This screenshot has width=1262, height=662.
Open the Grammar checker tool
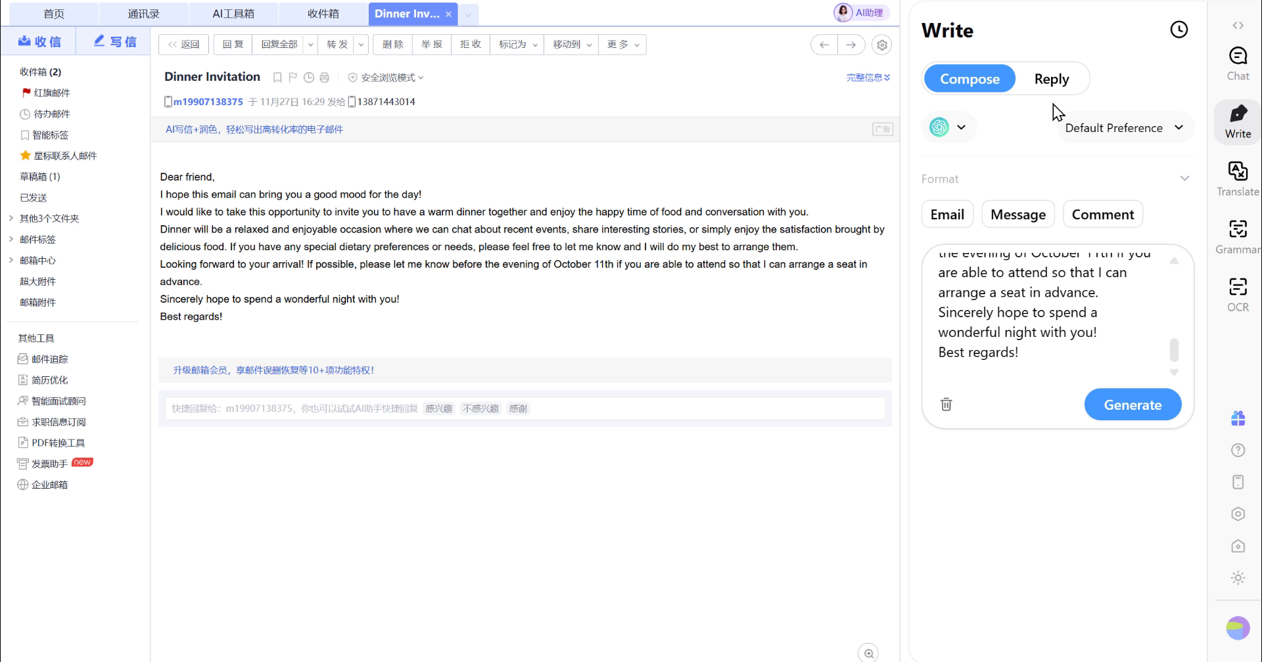(x=1237, y=236)
